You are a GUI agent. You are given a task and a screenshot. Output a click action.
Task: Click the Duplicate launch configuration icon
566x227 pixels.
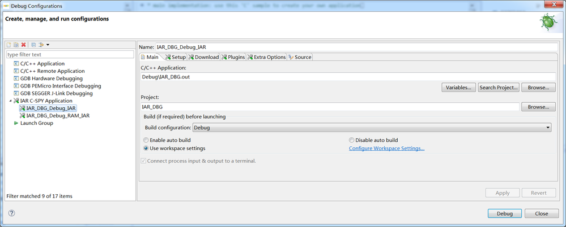[16, 45]
